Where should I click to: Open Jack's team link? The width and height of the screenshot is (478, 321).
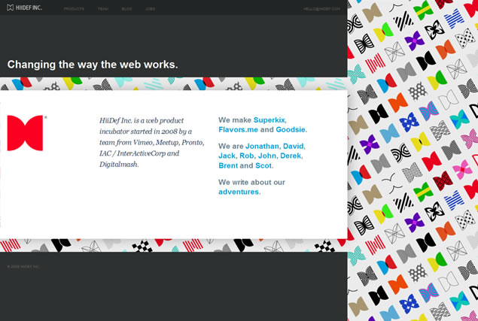pos(227,156)
